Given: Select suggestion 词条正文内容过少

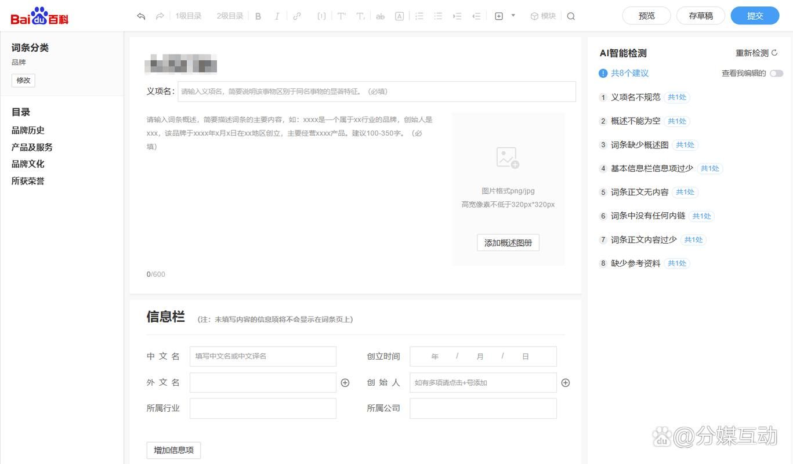Looking at the screenshot, I should point(643,240).
